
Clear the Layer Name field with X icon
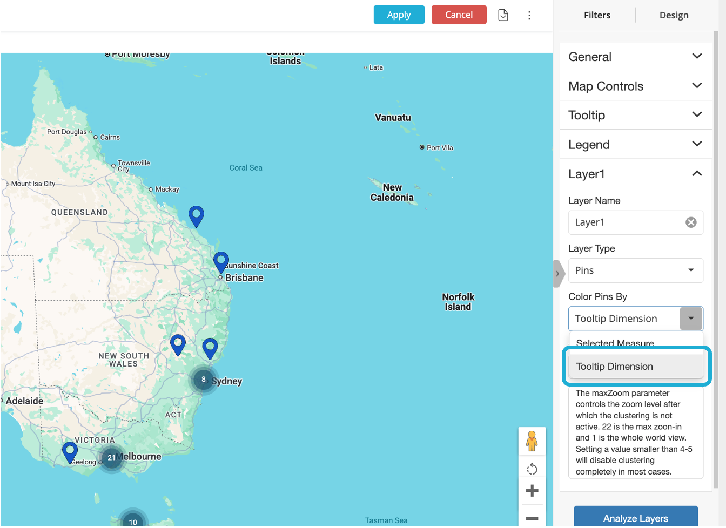point(691,222)
